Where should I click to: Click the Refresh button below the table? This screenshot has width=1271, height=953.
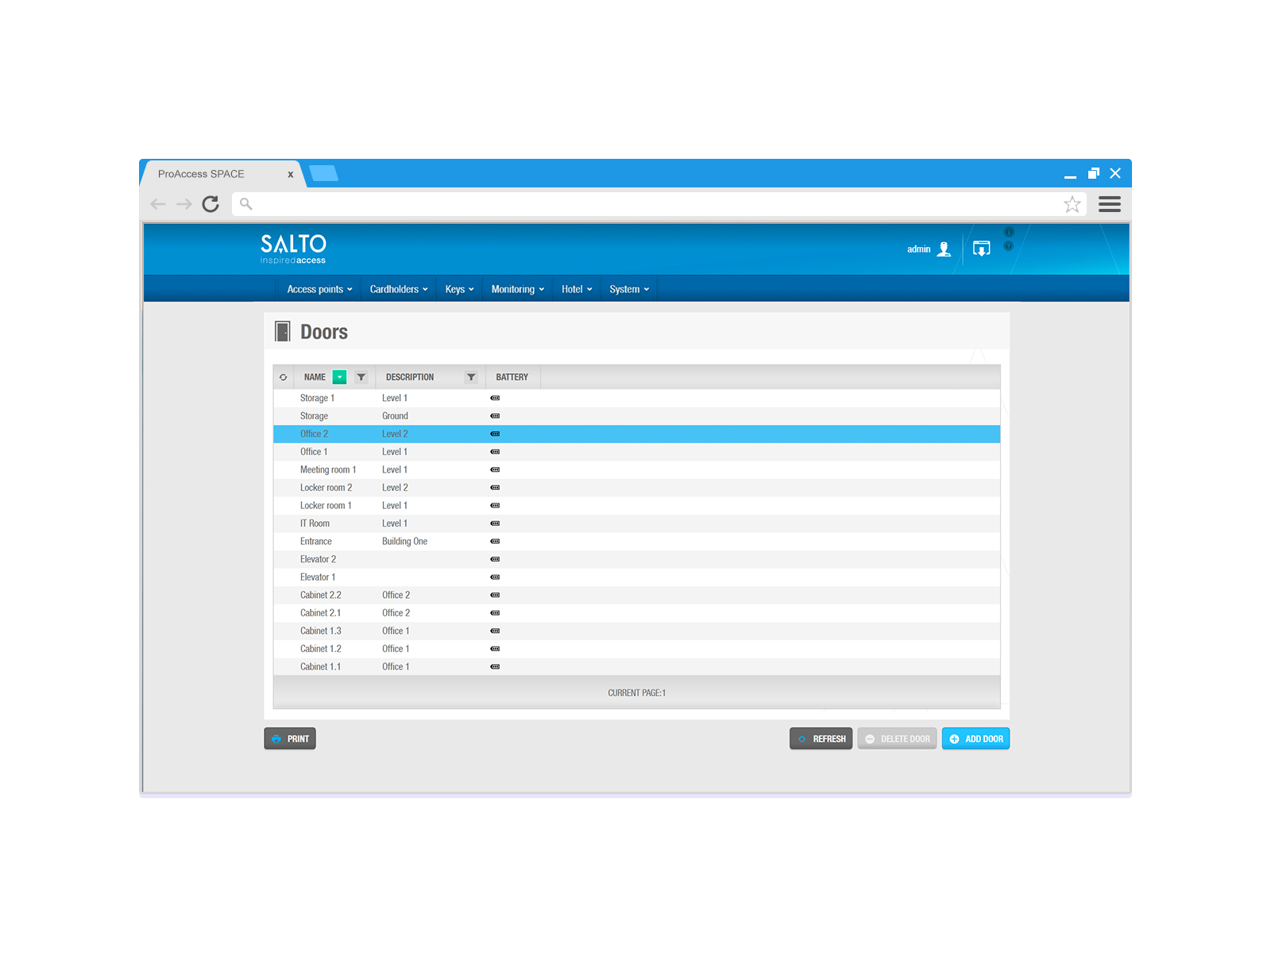coord(821,739)
